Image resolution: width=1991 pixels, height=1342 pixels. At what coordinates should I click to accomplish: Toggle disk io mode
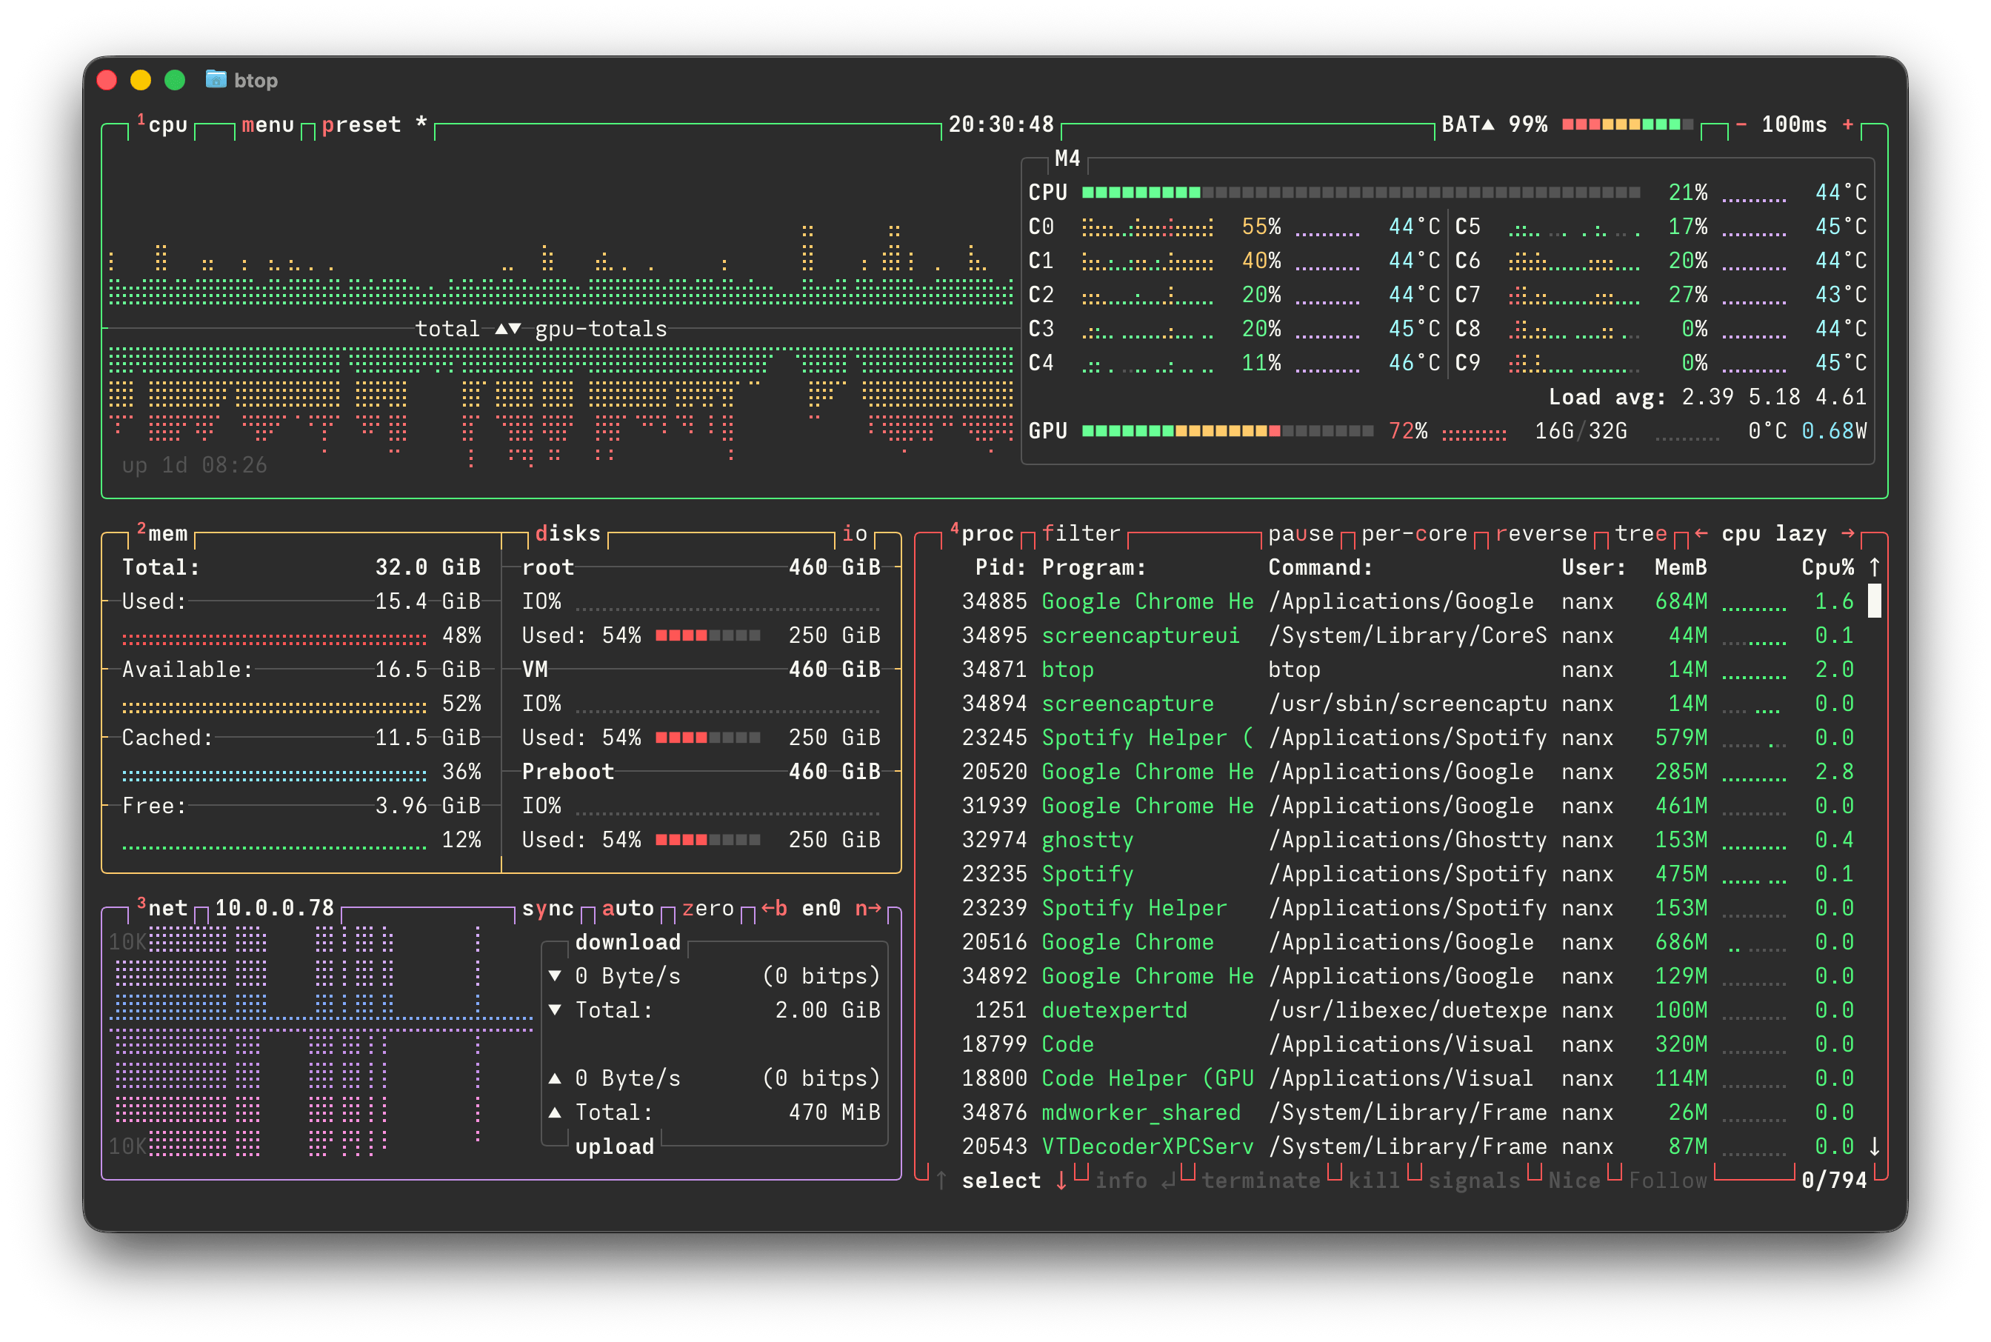(854, 533)
